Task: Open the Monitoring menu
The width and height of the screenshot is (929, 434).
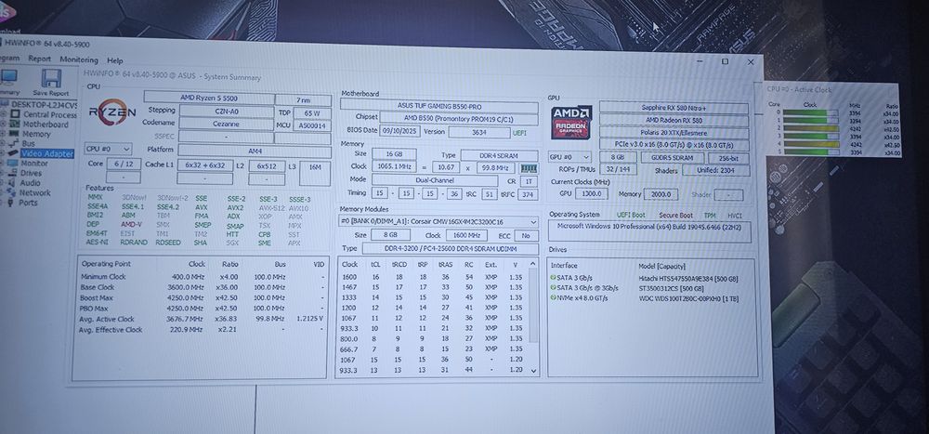Action: click(79, 59)
